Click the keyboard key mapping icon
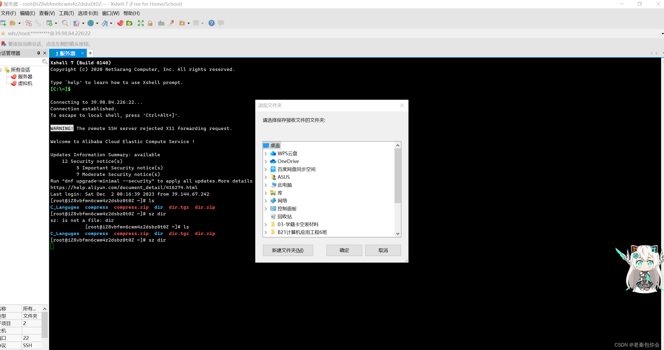This screenshot has width=664, height=350. pos(161,23)
